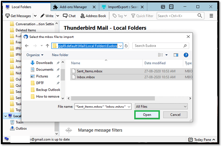This screenshot has height=147, width=222.
Task: Change the file view layout icon
Action: click(160, 55)
